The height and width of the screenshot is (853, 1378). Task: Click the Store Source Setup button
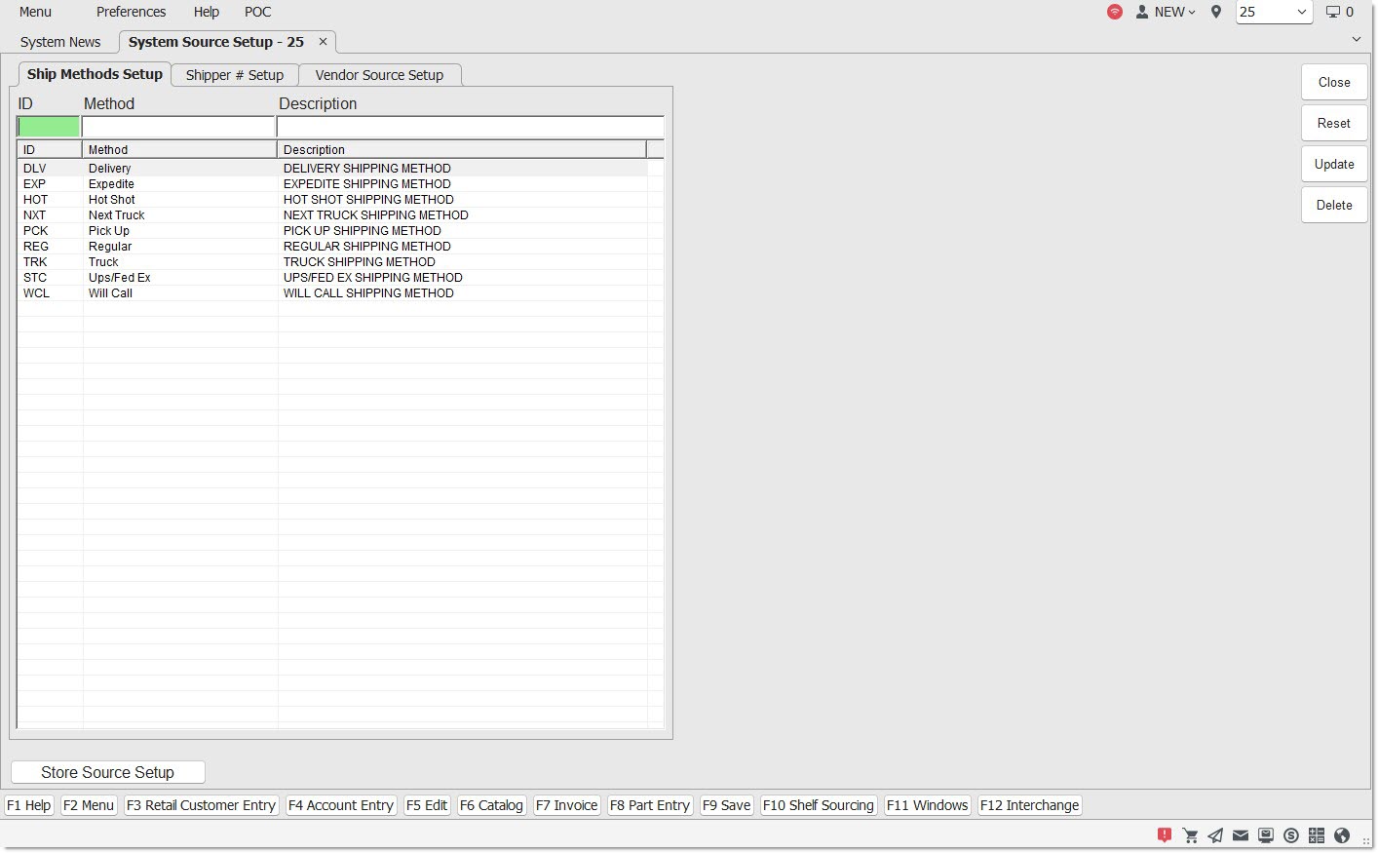(107, 772)
